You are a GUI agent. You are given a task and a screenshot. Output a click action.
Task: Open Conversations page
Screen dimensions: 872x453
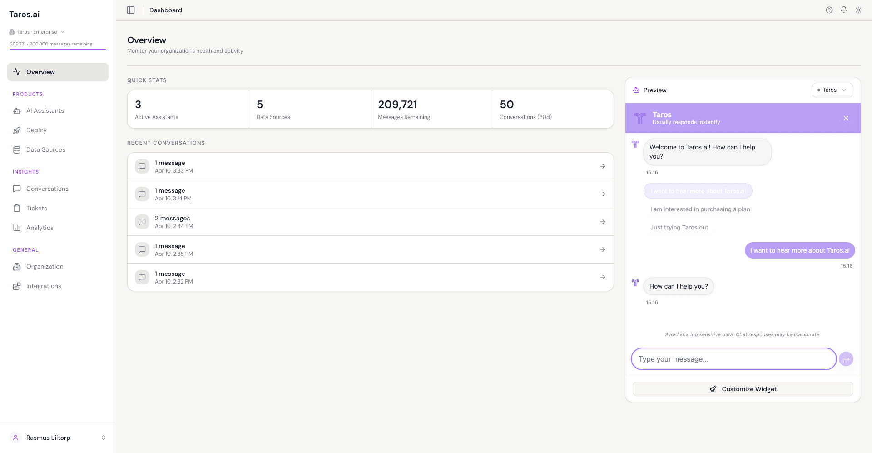58,189
